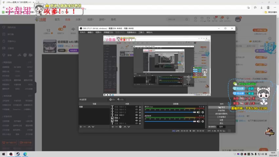Open 鱼吧 in the Douyu nav
This screenshot has height=157, width=279.
pyautogui.click(x=113, y=20)
